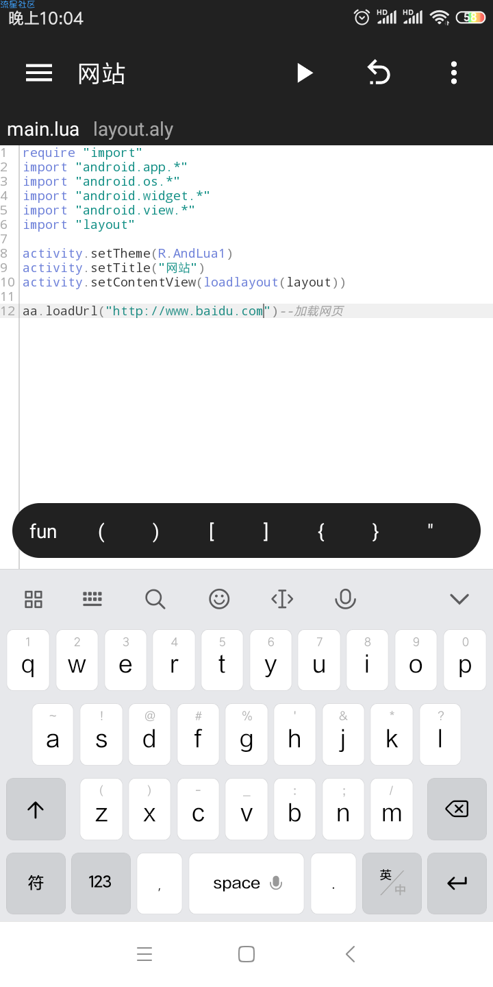The image size is (493, 987).
Task: Tap the shift arrow key
Action: coord(36,809)
